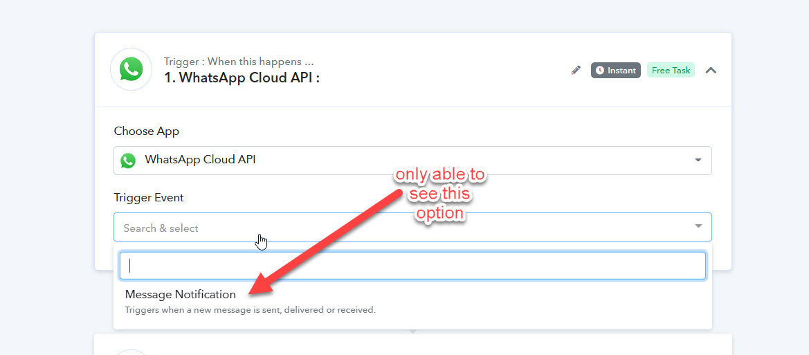
Task: Select the WhatsApp Cloud API app field
Action: click(412, 161)
